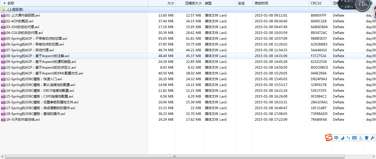
Task: Select the video icon of 10-Spring的AOP：基于AspectJ的切点定义.avi
Action: pos(3,68)
